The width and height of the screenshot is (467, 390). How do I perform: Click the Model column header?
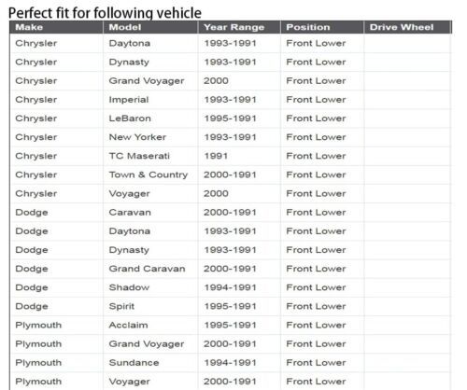150,27
